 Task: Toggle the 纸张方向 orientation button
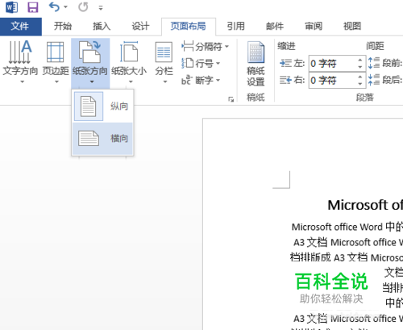[x=90, y=62]
